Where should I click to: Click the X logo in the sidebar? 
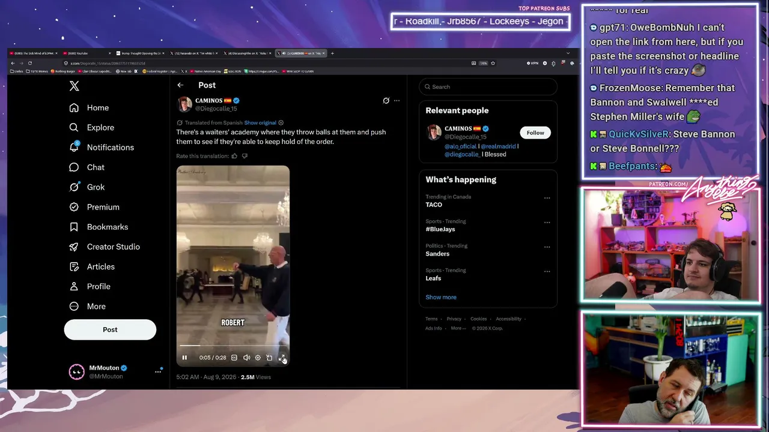[x=74, y=86]
